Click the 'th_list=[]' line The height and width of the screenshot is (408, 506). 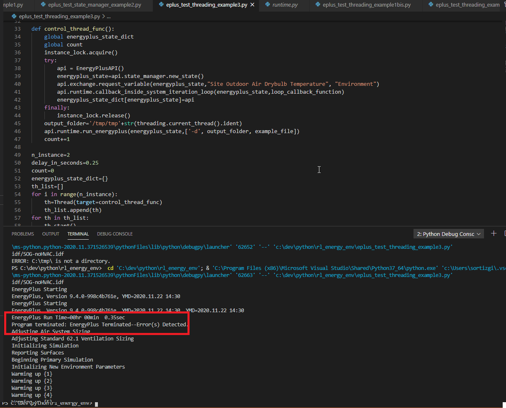point(47,187)
